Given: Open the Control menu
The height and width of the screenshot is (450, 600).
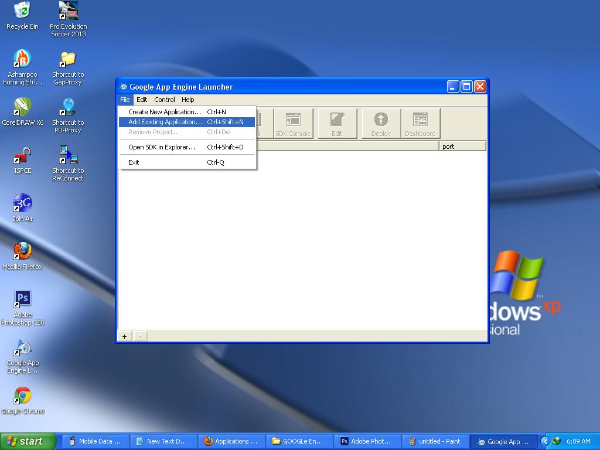Looking at the screenshot, I should click(x=165, y=100).
